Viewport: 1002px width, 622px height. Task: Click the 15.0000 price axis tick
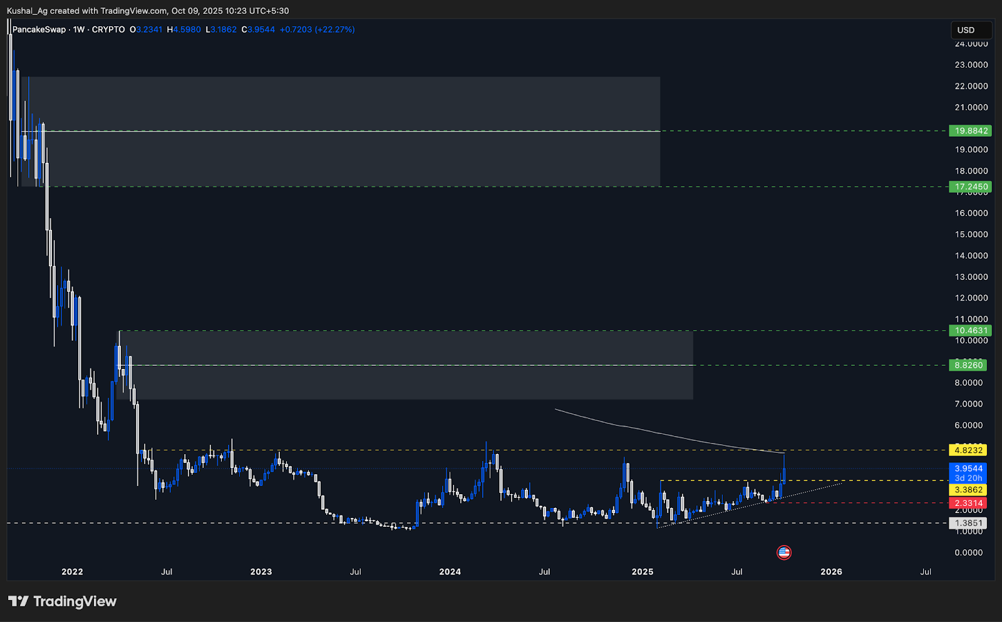coord(971,235)
